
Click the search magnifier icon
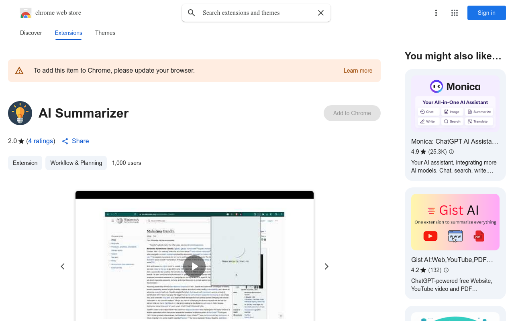point(192,13)
